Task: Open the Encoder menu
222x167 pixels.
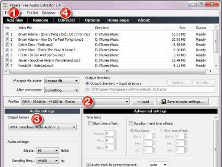Action: click(49, 13)
